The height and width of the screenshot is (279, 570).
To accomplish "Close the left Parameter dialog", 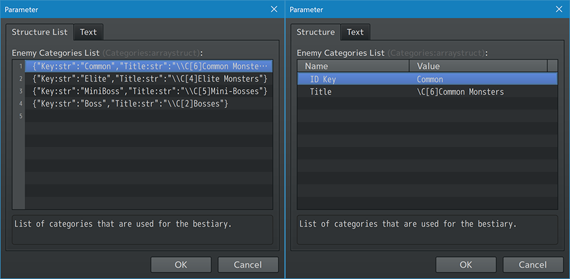I will 274,9.
